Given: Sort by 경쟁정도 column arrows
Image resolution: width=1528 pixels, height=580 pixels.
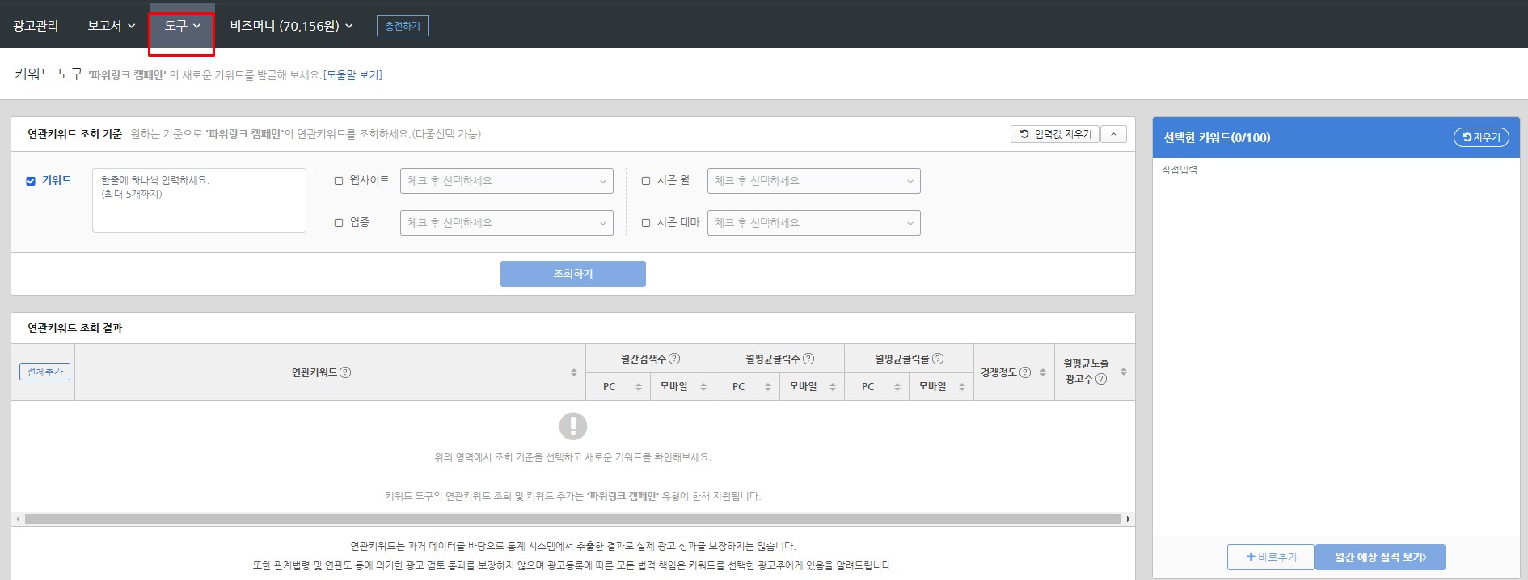Looking at the screenshot, I should (x=1043, y=372).
